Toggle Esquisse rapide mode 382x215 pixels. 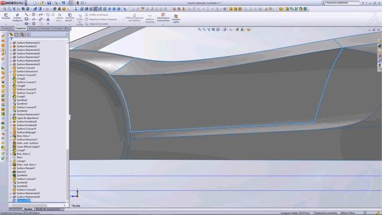coord(176,19)
